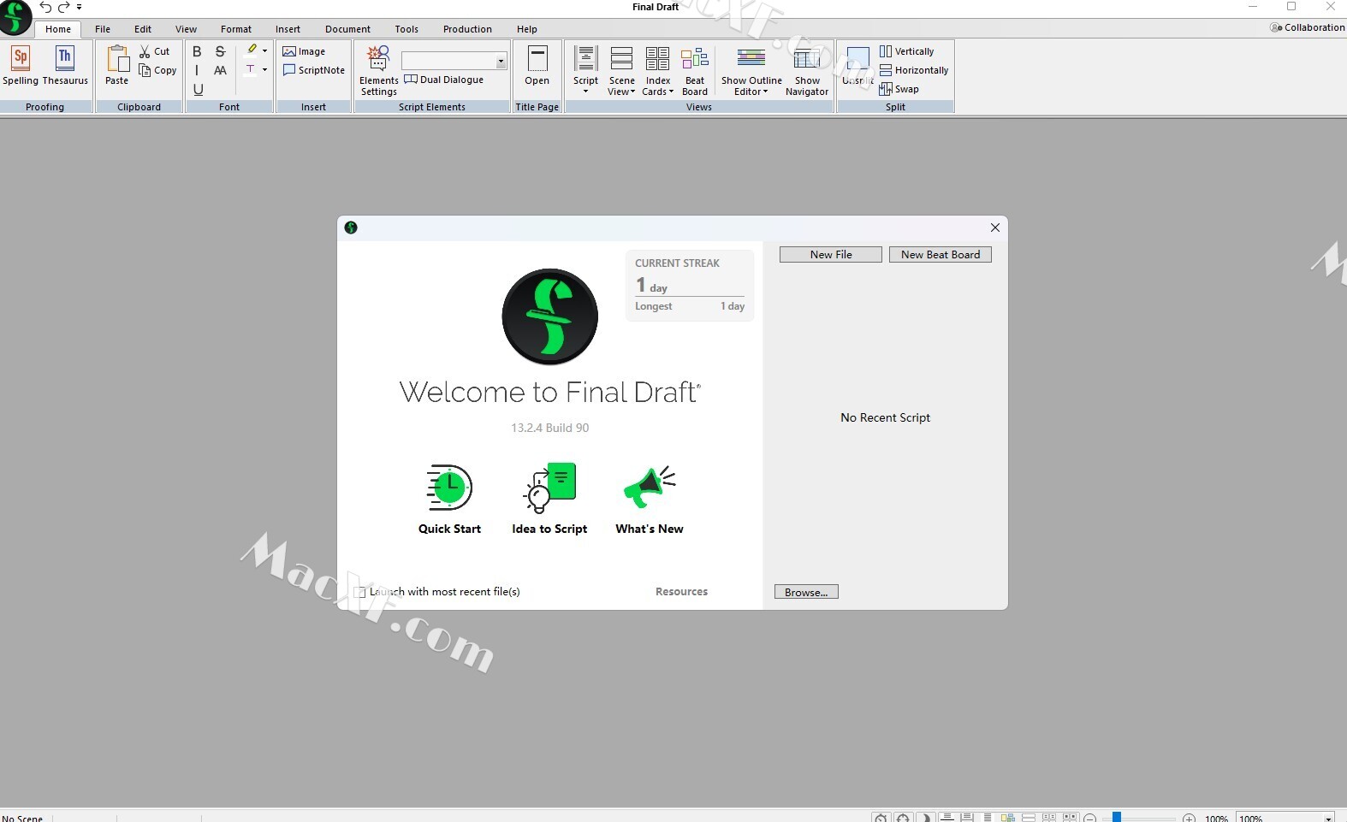Click the Browse... button
This screenshot has height=822, width=1347.
point(806,592)
